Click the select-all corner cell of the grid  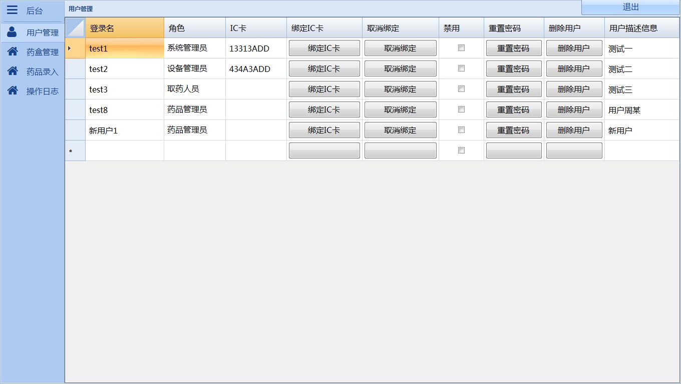(x=75, y=28)
